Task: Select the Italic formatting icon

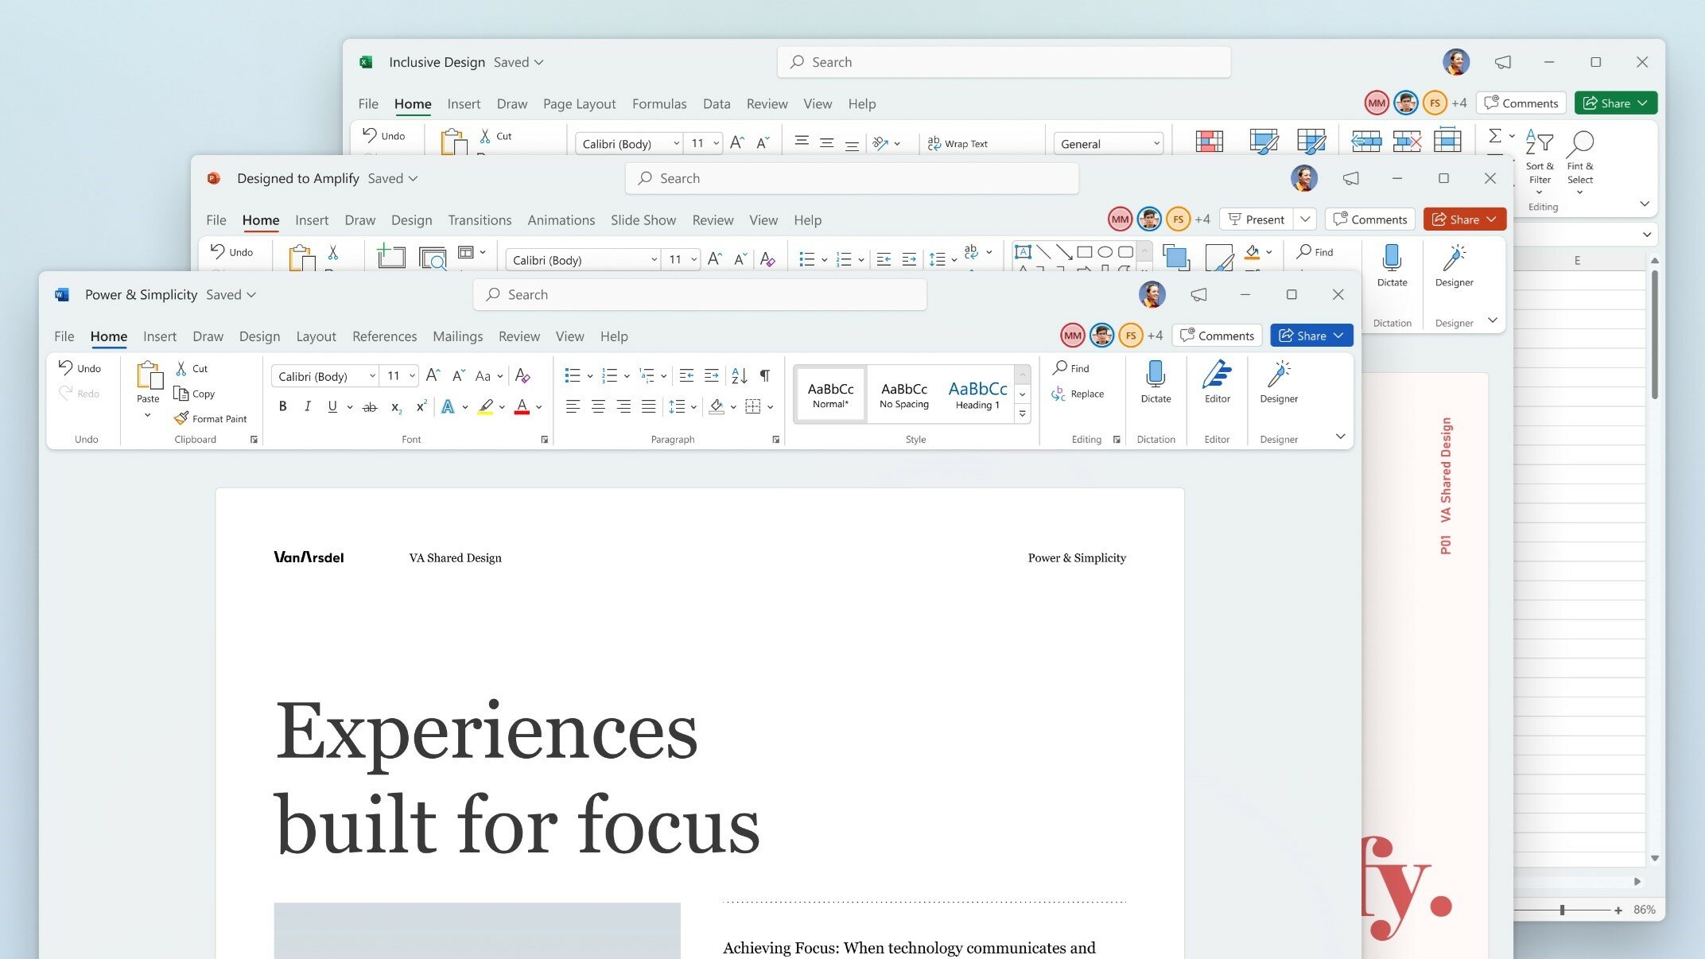Action: [x=307, y=406]
